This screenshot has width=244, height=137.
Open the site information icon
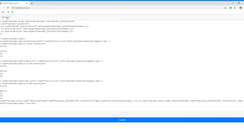point(13,8)
